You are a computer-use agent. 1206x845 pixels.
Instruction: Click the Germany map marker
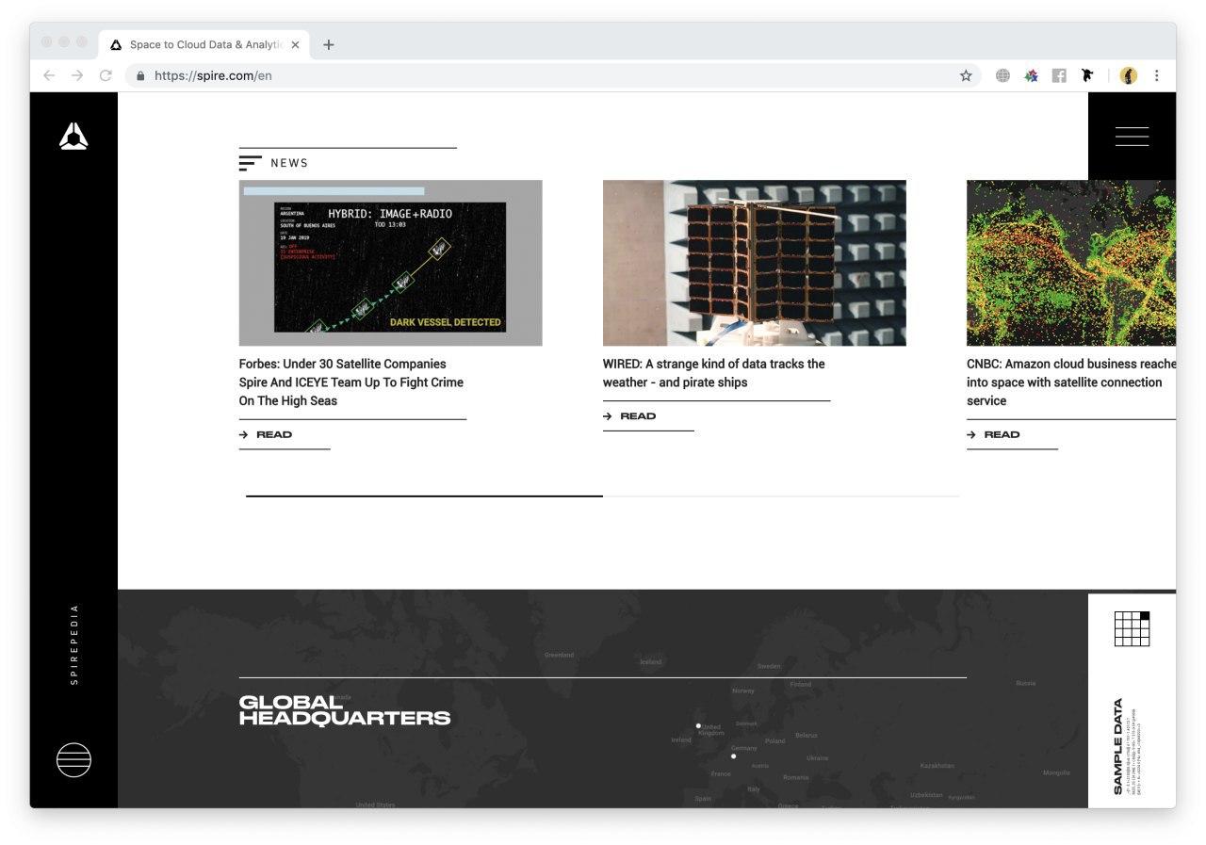pos(733,756)
